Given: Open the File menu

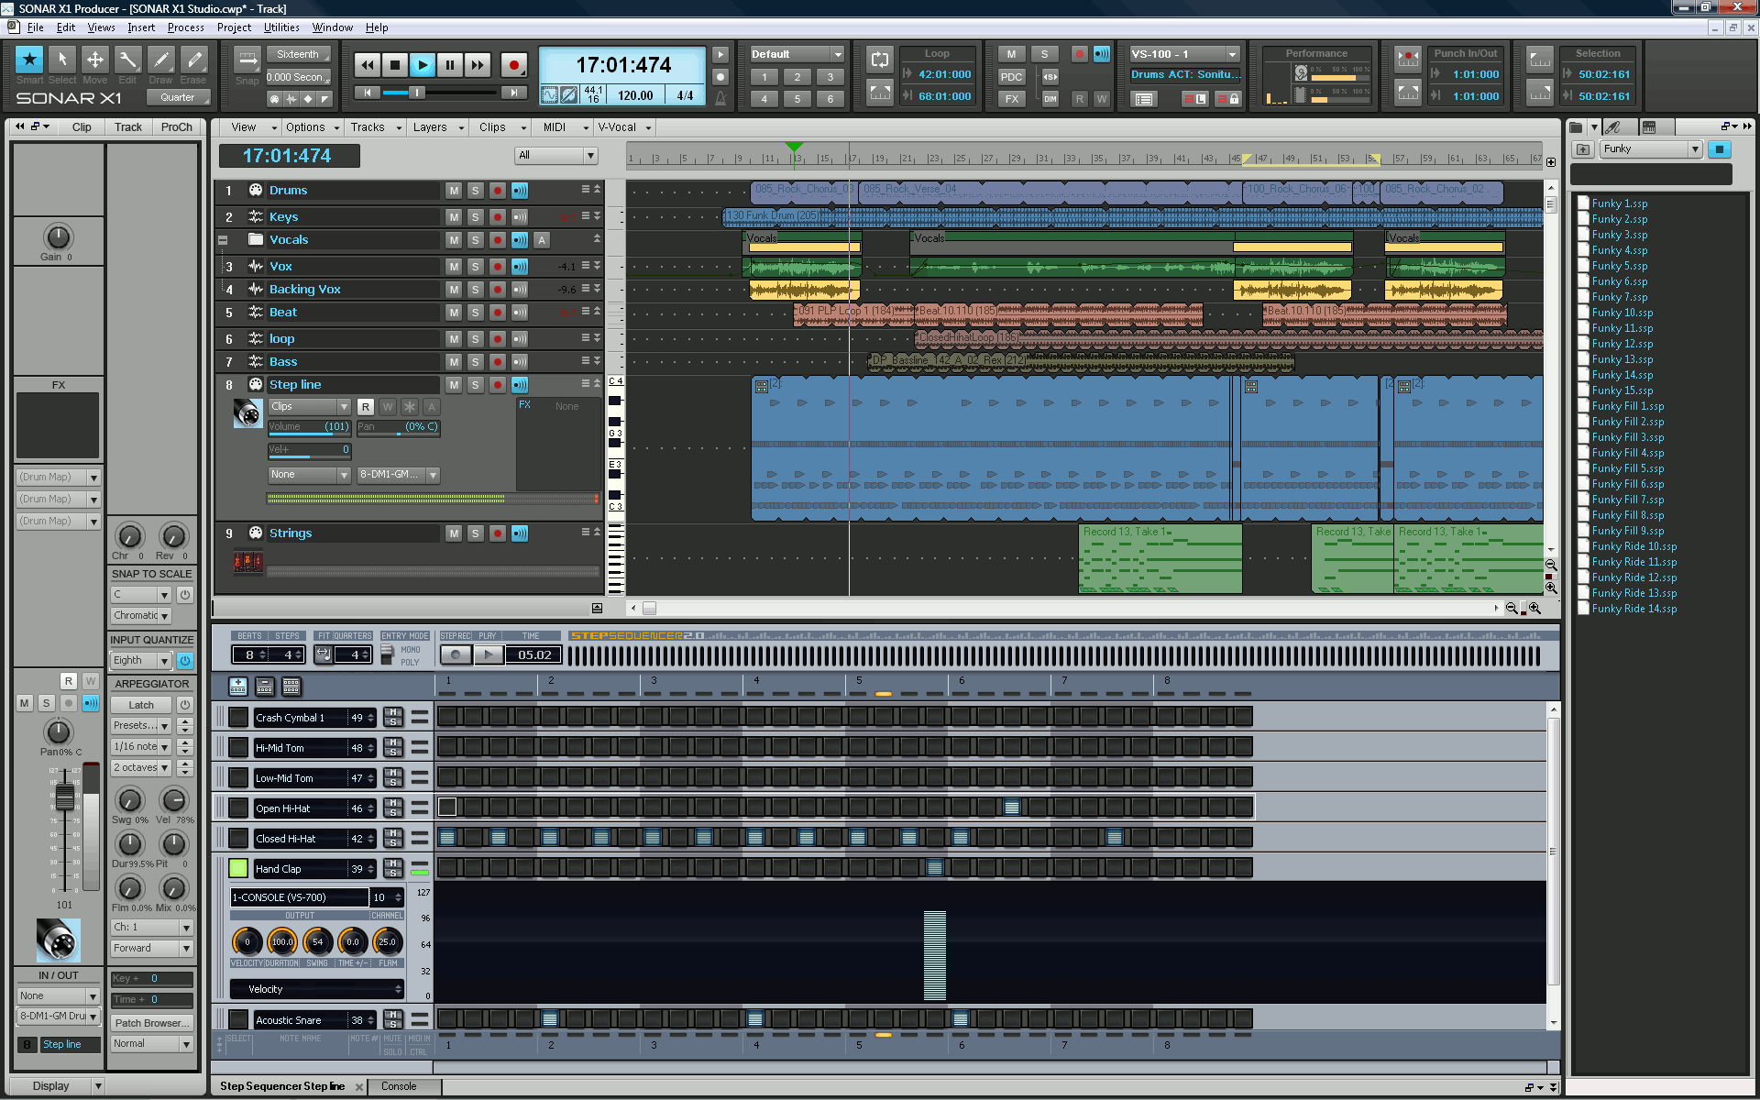Looking at the screenshot, I should pyautogui.click(x=35, y=27).
